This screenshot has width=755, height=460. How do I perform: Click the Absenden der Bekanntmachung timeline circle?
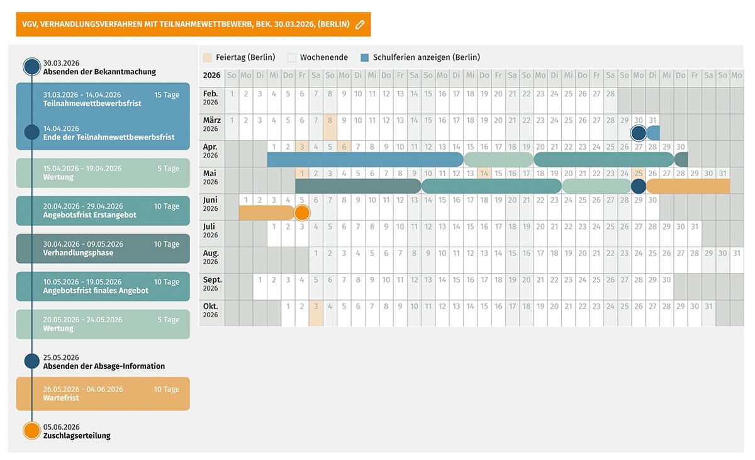31,67
